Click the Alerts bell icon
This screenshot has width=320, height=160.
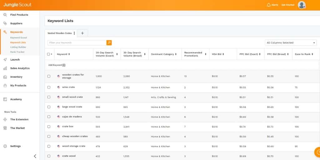[268, 5]
